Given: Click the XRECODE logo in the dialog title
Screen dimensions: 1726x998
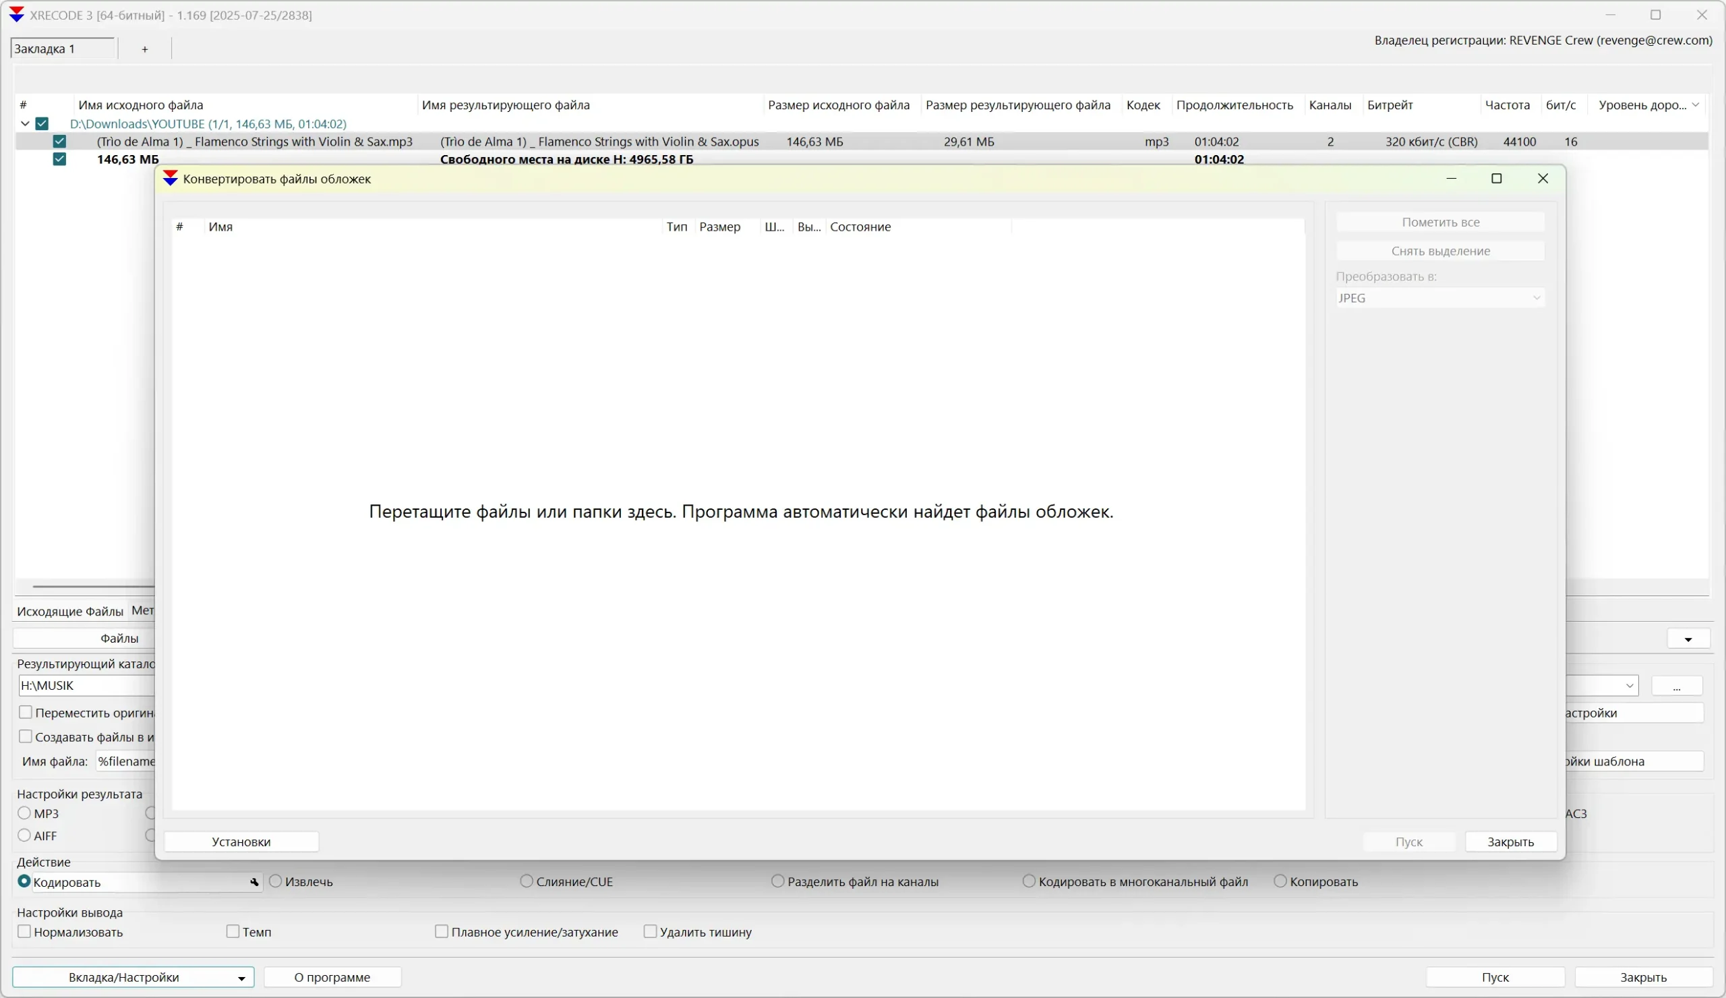Looking at the screenshot, I should [170, 179].
